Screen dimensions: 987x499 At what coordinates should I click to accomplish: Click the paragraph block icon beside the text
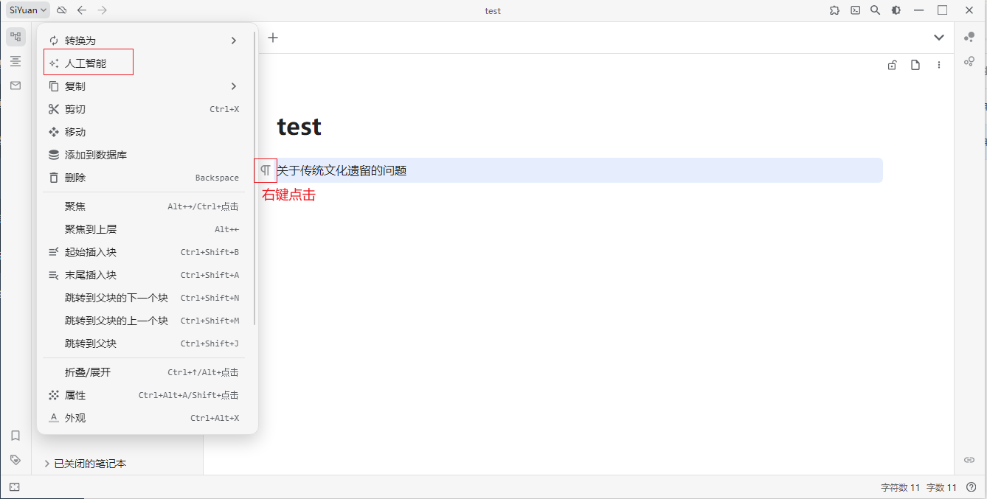pos(265,170)
